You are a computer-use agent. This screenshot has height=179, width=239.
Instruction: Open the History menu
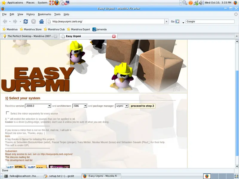pos(30,14)
